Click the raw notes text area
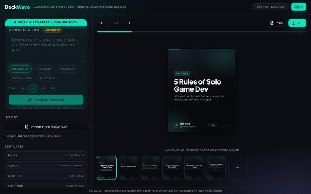This screenshot has height=194, width=311. click(x=46, y=49)
